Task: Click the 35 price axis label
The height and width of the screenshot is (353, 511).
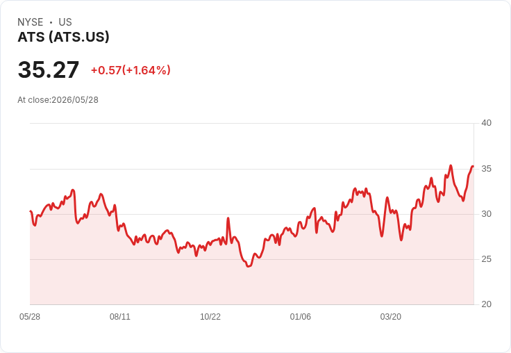Action: click(x=486, y=169)
